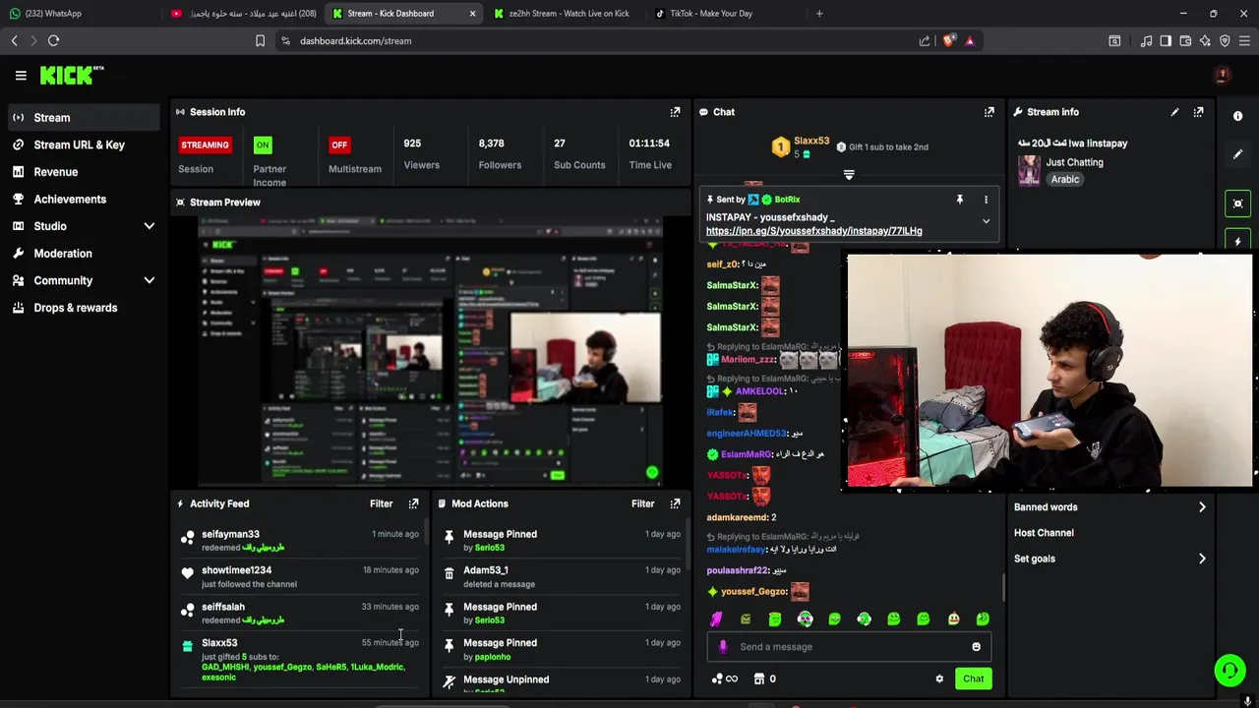The image size is (1259, 708).
Task: Click the bookmark icon in address bar
Action: coord(260,40)
